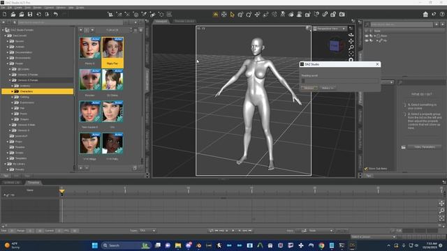Click the Windows Start button
This screenshot has width=447, height=251.
[95, 245]
